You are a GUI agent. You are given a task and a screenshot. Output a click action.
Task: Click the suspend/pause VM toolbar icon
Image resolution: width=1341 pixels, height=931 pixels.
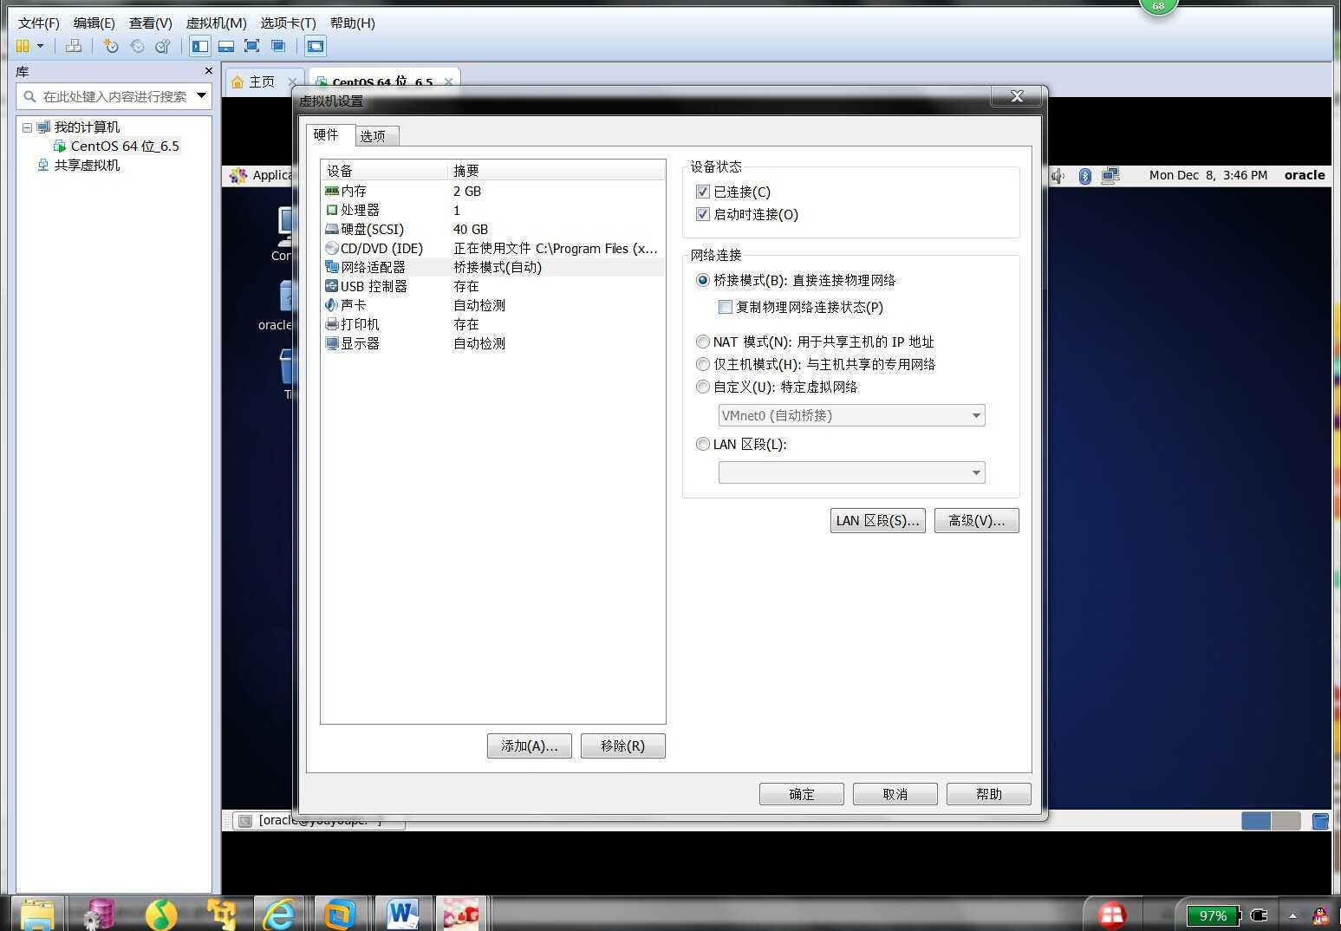click(x=23, y=46)
